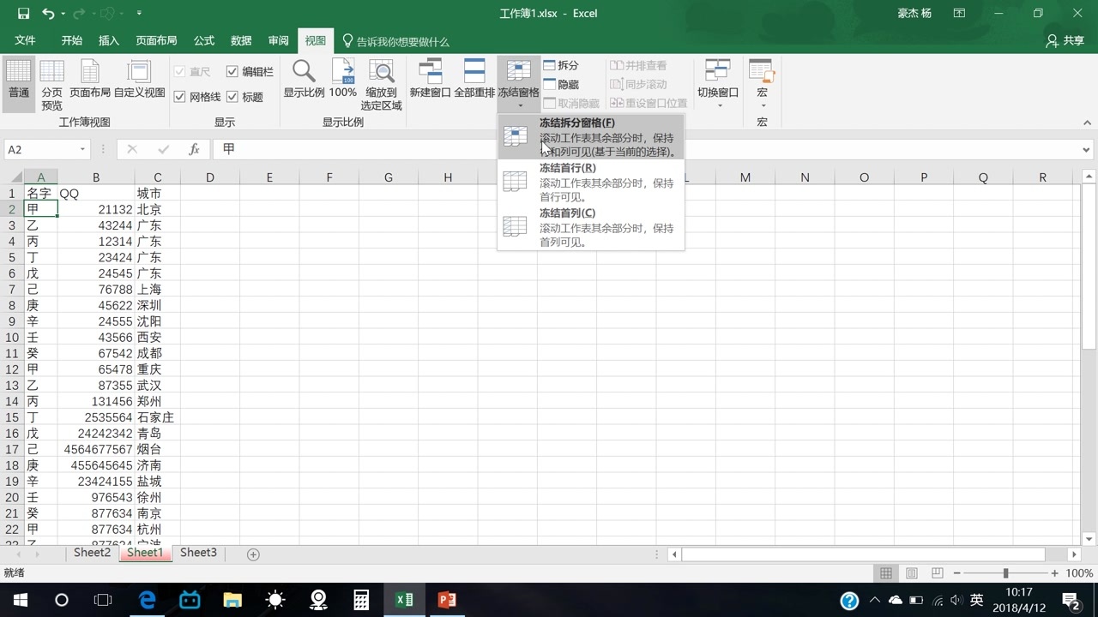Toggle the Headings (标题) checkbox

click(232, 97)
